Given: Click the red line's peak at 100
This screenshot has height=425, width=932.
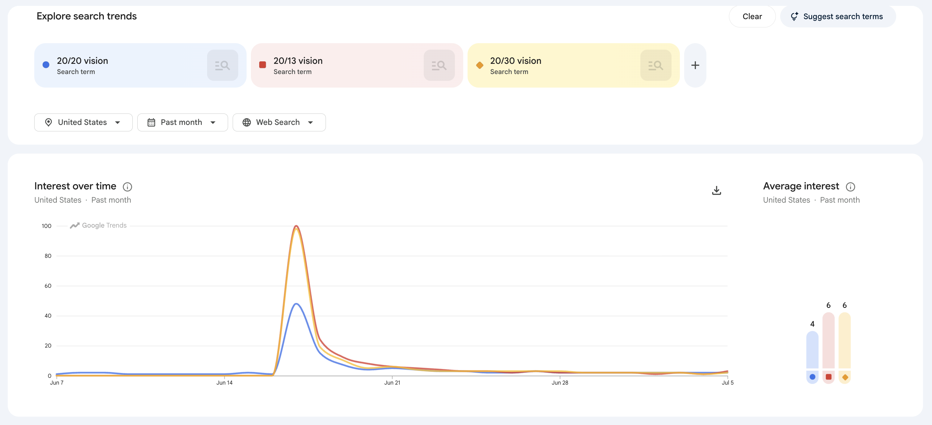Looking at the screenshot, I should click(x=297, y=226).
